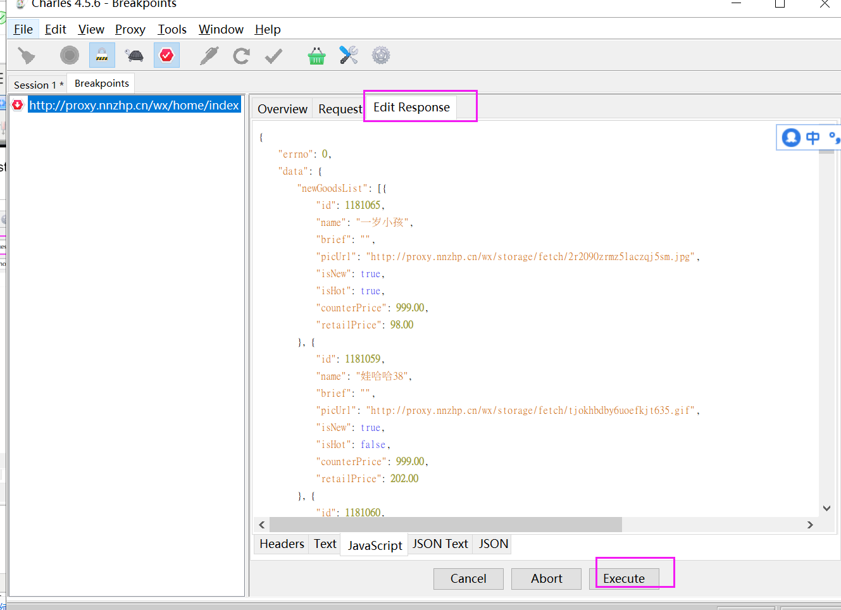Switch to the Overview tab
The width and height of the screenshot is (841, 610).
282,109
